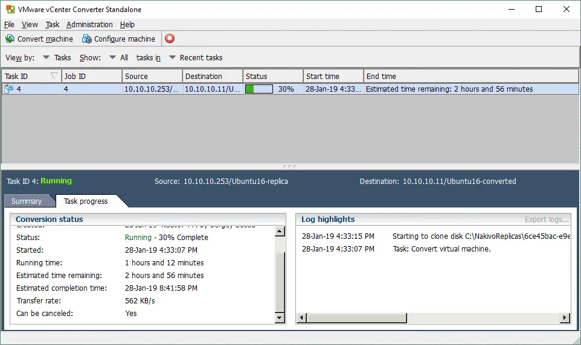This screenshot has height=345, width=581.
Task: Select the task 4 row icon
Action: (x=9, y=89)
